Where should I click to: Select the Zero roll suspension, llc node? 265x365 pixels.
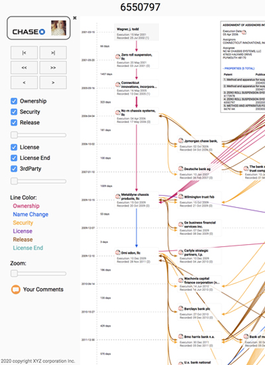tap(136, 60)
